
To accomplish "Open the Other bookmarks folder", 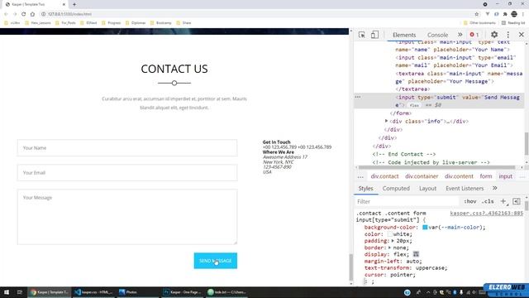I will (479, 23).
